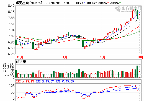
Task: Click the RSI_B:79.07 indicator value
Action: pyautogui.click(x=45, y=81)
